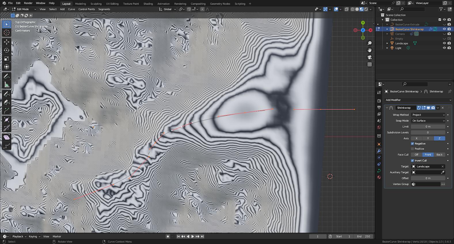Select Y axis button in modifier
The height and width of the screenshot is (244, 454).
[428, 138]
